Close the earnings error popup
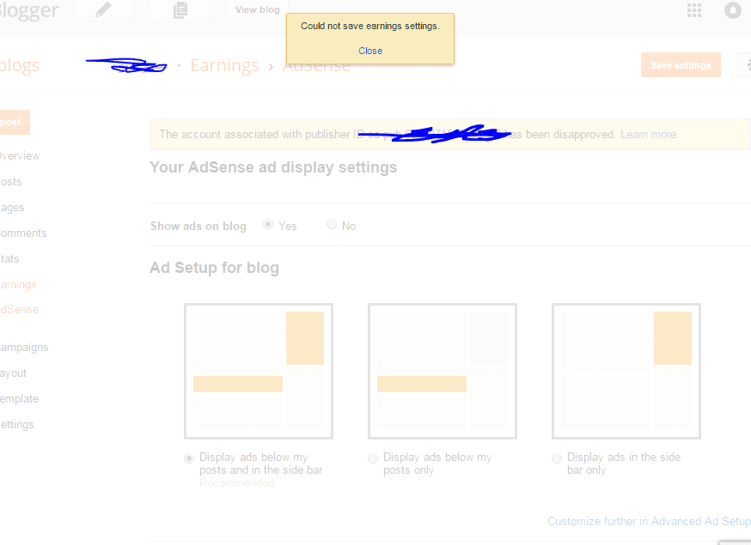Screen dimensions: 751x545 [x=370, y=51]
